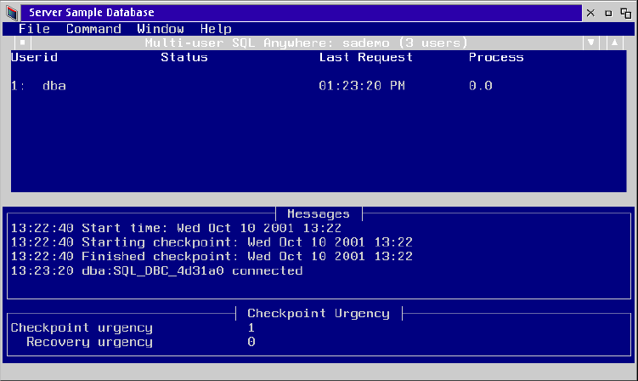Viewport: 638px width, 381px height.
Task: Click the inner window control-menu square
Action: pos(22,43)
